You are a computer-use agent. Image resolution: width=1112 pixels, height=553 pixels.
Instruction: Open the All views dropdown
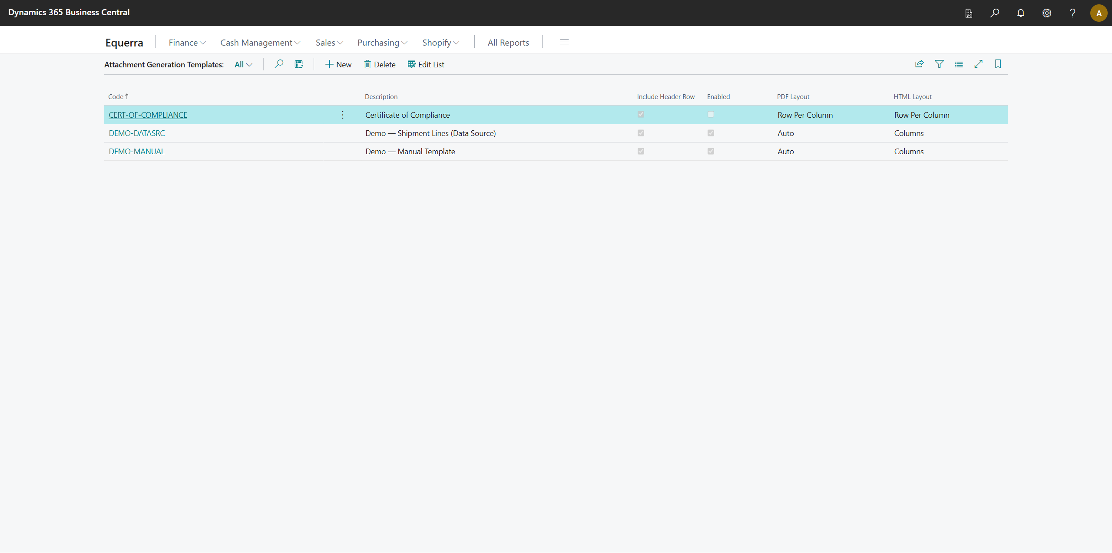[x=243, y=64]
